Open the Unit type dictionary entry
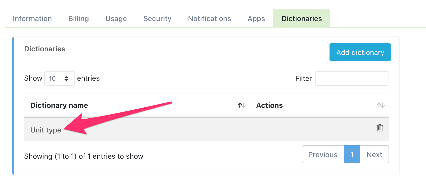Viewport: 426px width, 191px height. click(x=46, y=130)
